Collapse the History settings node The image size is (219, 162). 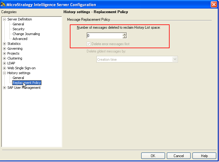5,73
